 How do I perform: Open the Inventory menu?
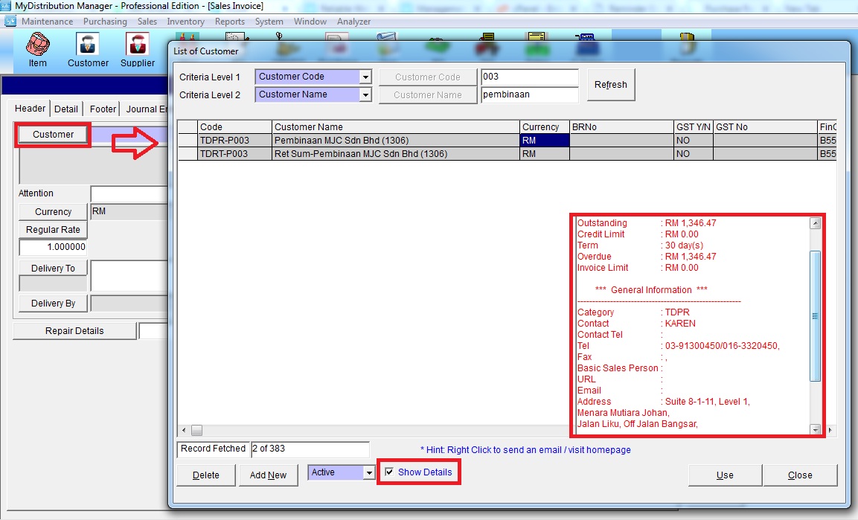point(185,22)
